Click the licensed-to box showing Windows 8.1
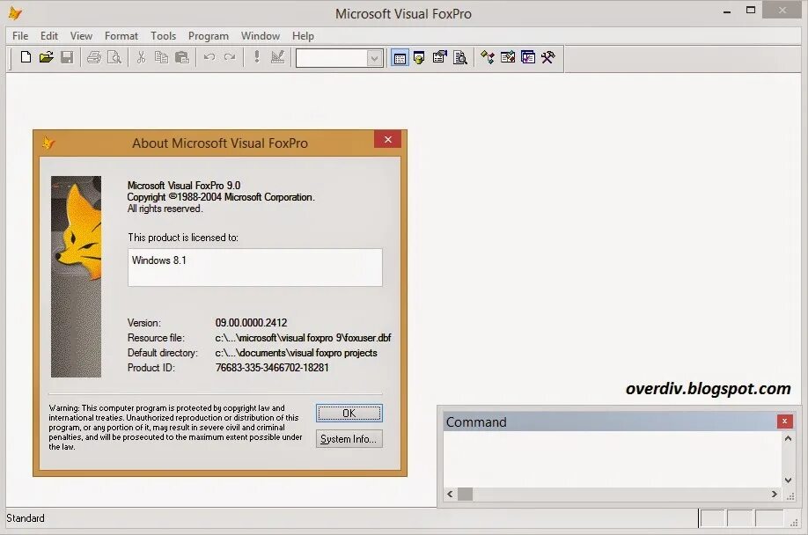Viewport: 808px width, 535px height. point(255,267)
